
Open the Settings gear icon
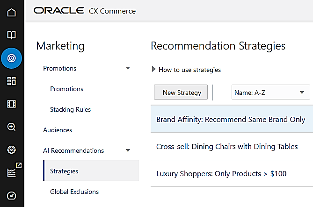coord(11,150)
